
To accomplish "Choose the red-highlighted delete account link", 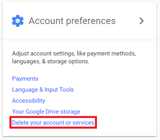I will click(x=53, y=123).
